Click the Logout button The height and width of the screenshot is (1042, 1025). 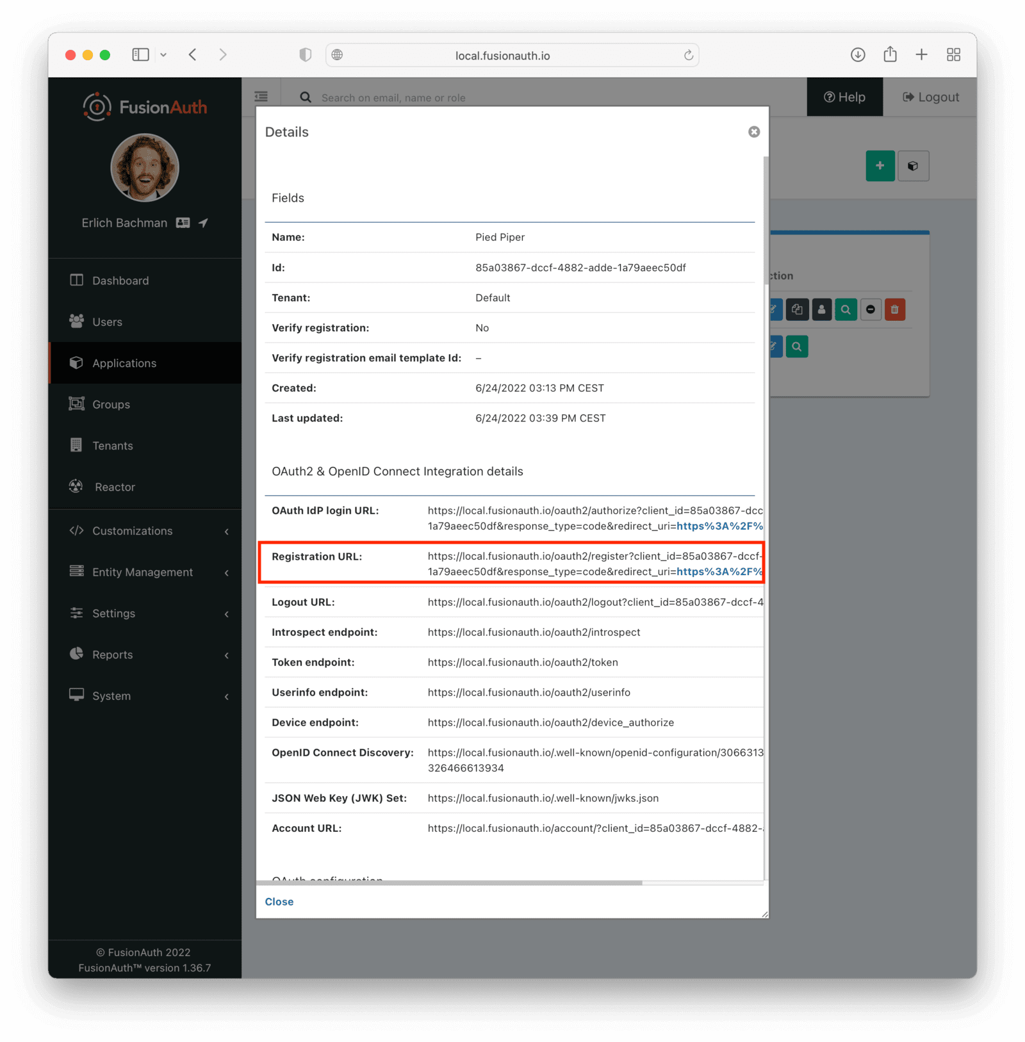930,97
